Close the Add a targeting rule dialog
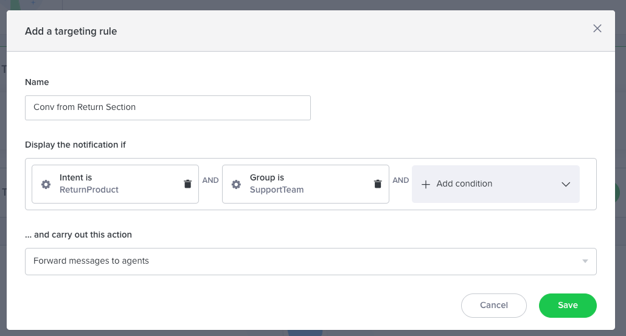The image size is (626, 336). tap(597, 29)
